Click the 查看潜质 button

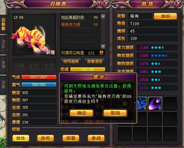[x=95, y=61]
